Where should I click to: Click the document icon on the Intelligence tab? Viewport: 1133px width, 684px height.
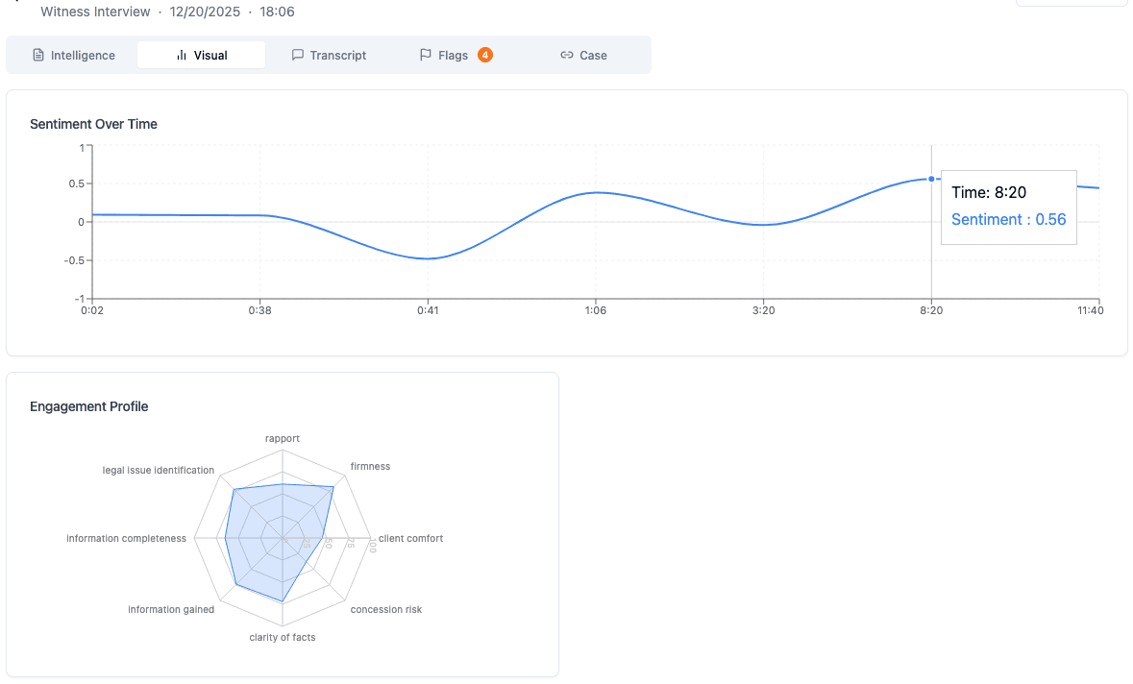(x=38, y=55)
